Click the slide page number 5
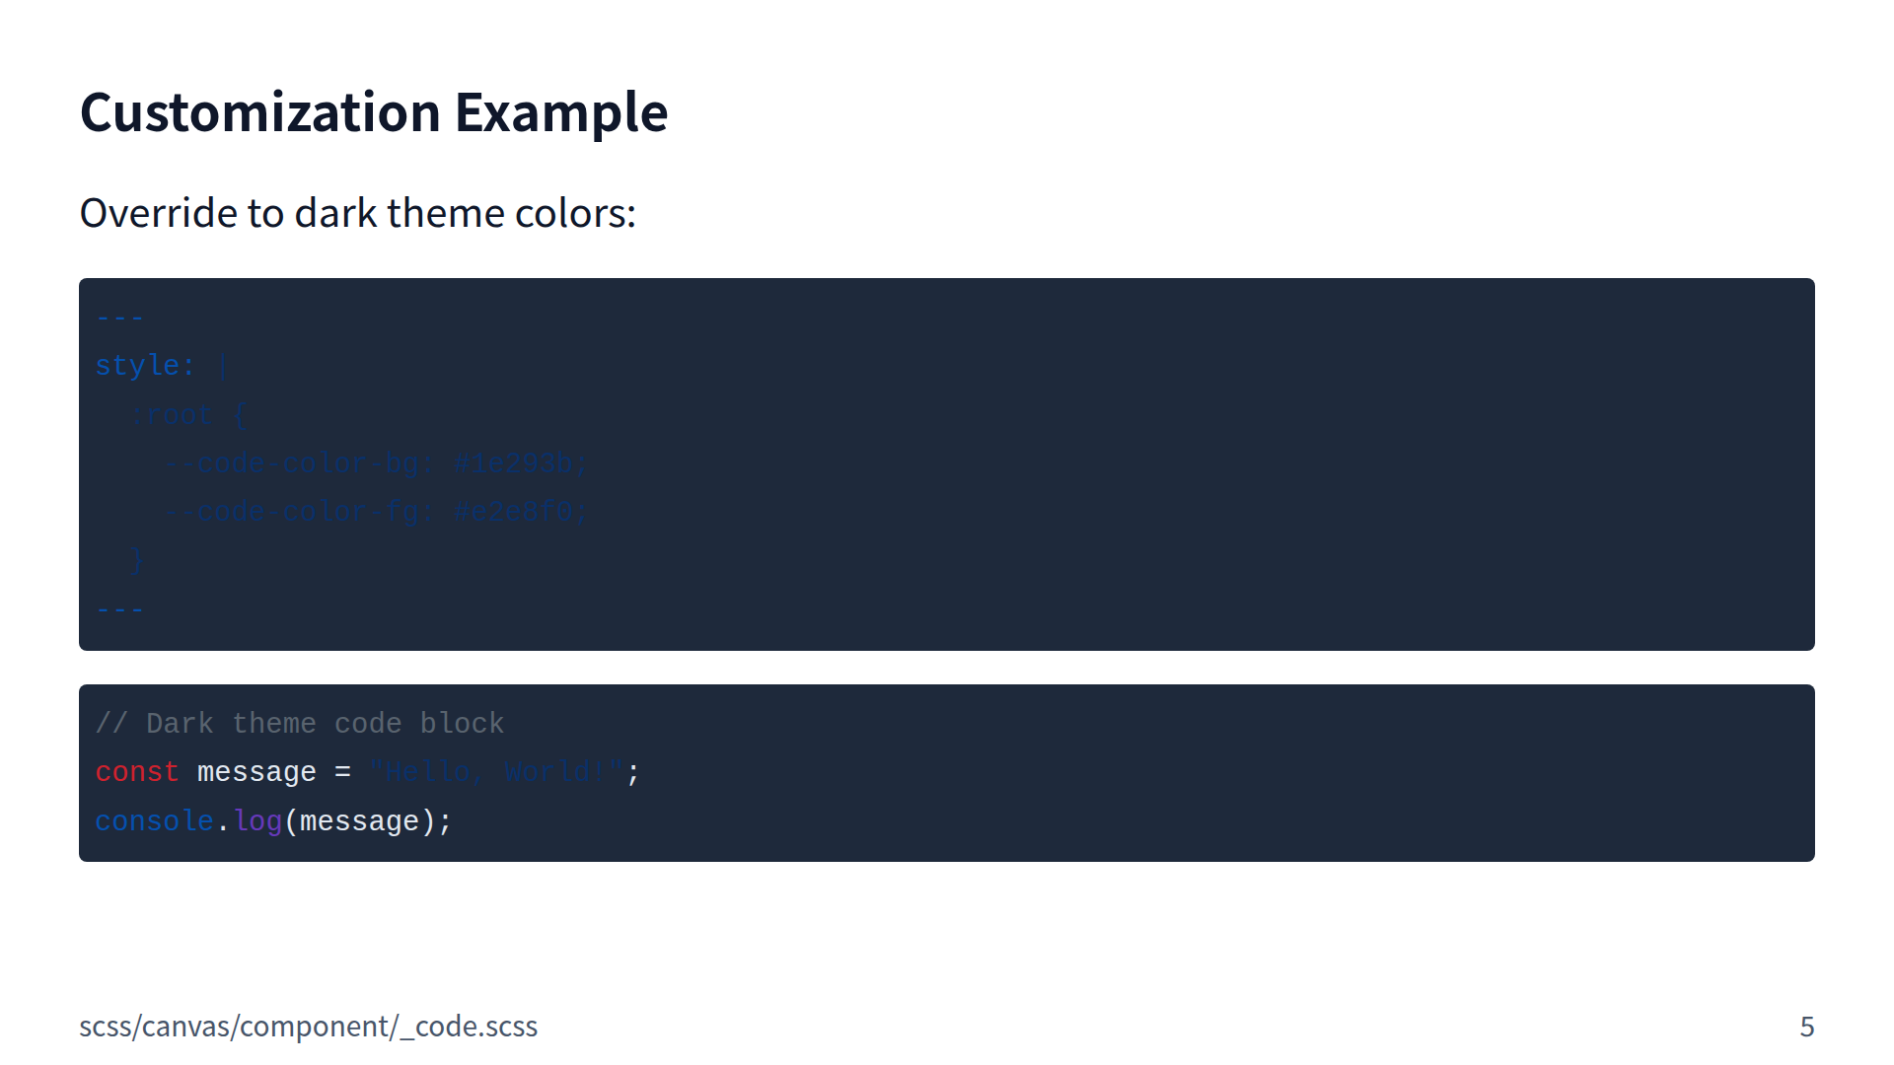 point(1806,1027)
